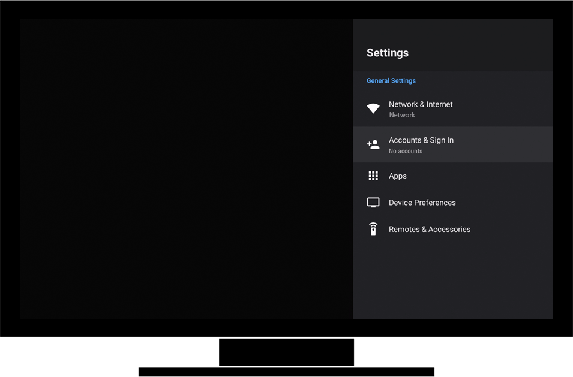Click the Wi-Fi icon for Network & Internet
This screenshot has height=377, width=573.
pos(373,108)
